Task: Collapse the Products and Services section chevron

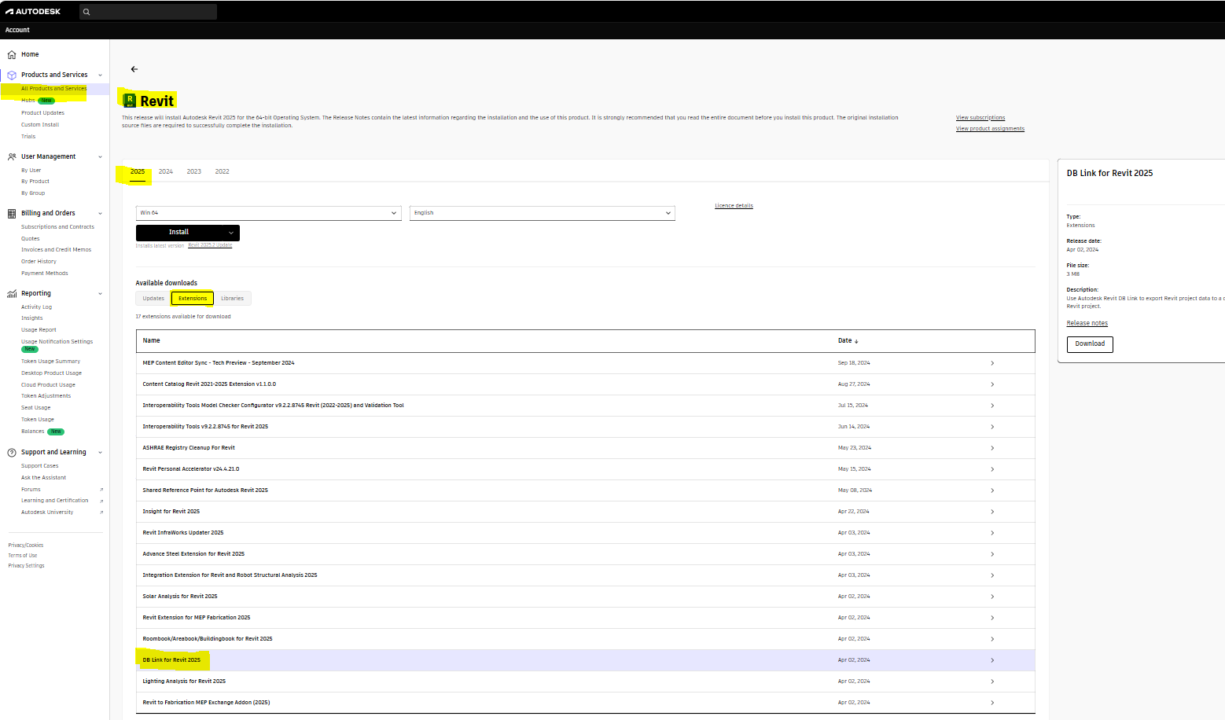Action: click(100, 75)
